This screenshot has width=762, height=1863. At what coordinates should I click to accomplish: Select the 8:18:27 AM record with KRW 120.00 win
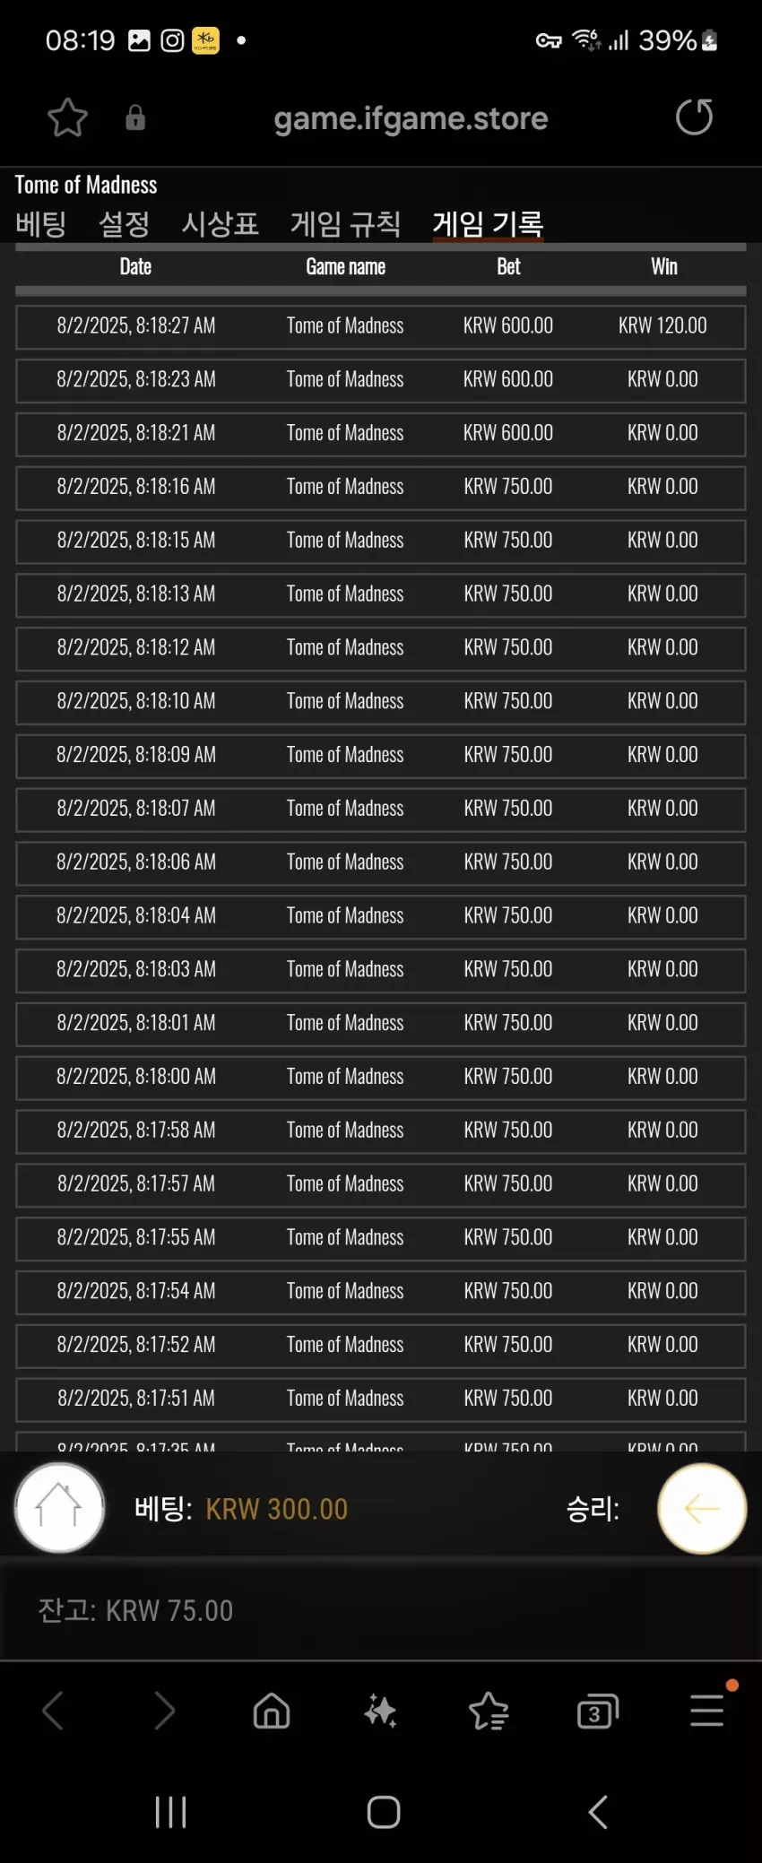pos(380,326)
